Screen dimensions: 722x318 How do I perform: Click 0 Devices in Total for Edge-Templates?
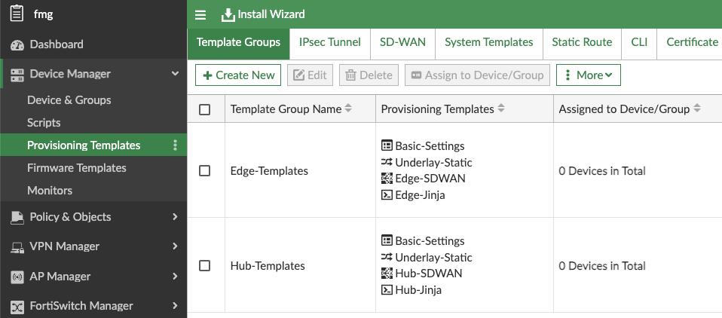602,171
